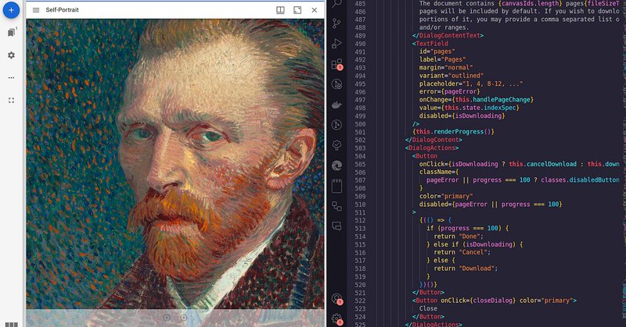This screenshot has height=327, width=626.
Task: Click the placeholder="1, 4, 8-12, ..." line
Action: (471, 84)
